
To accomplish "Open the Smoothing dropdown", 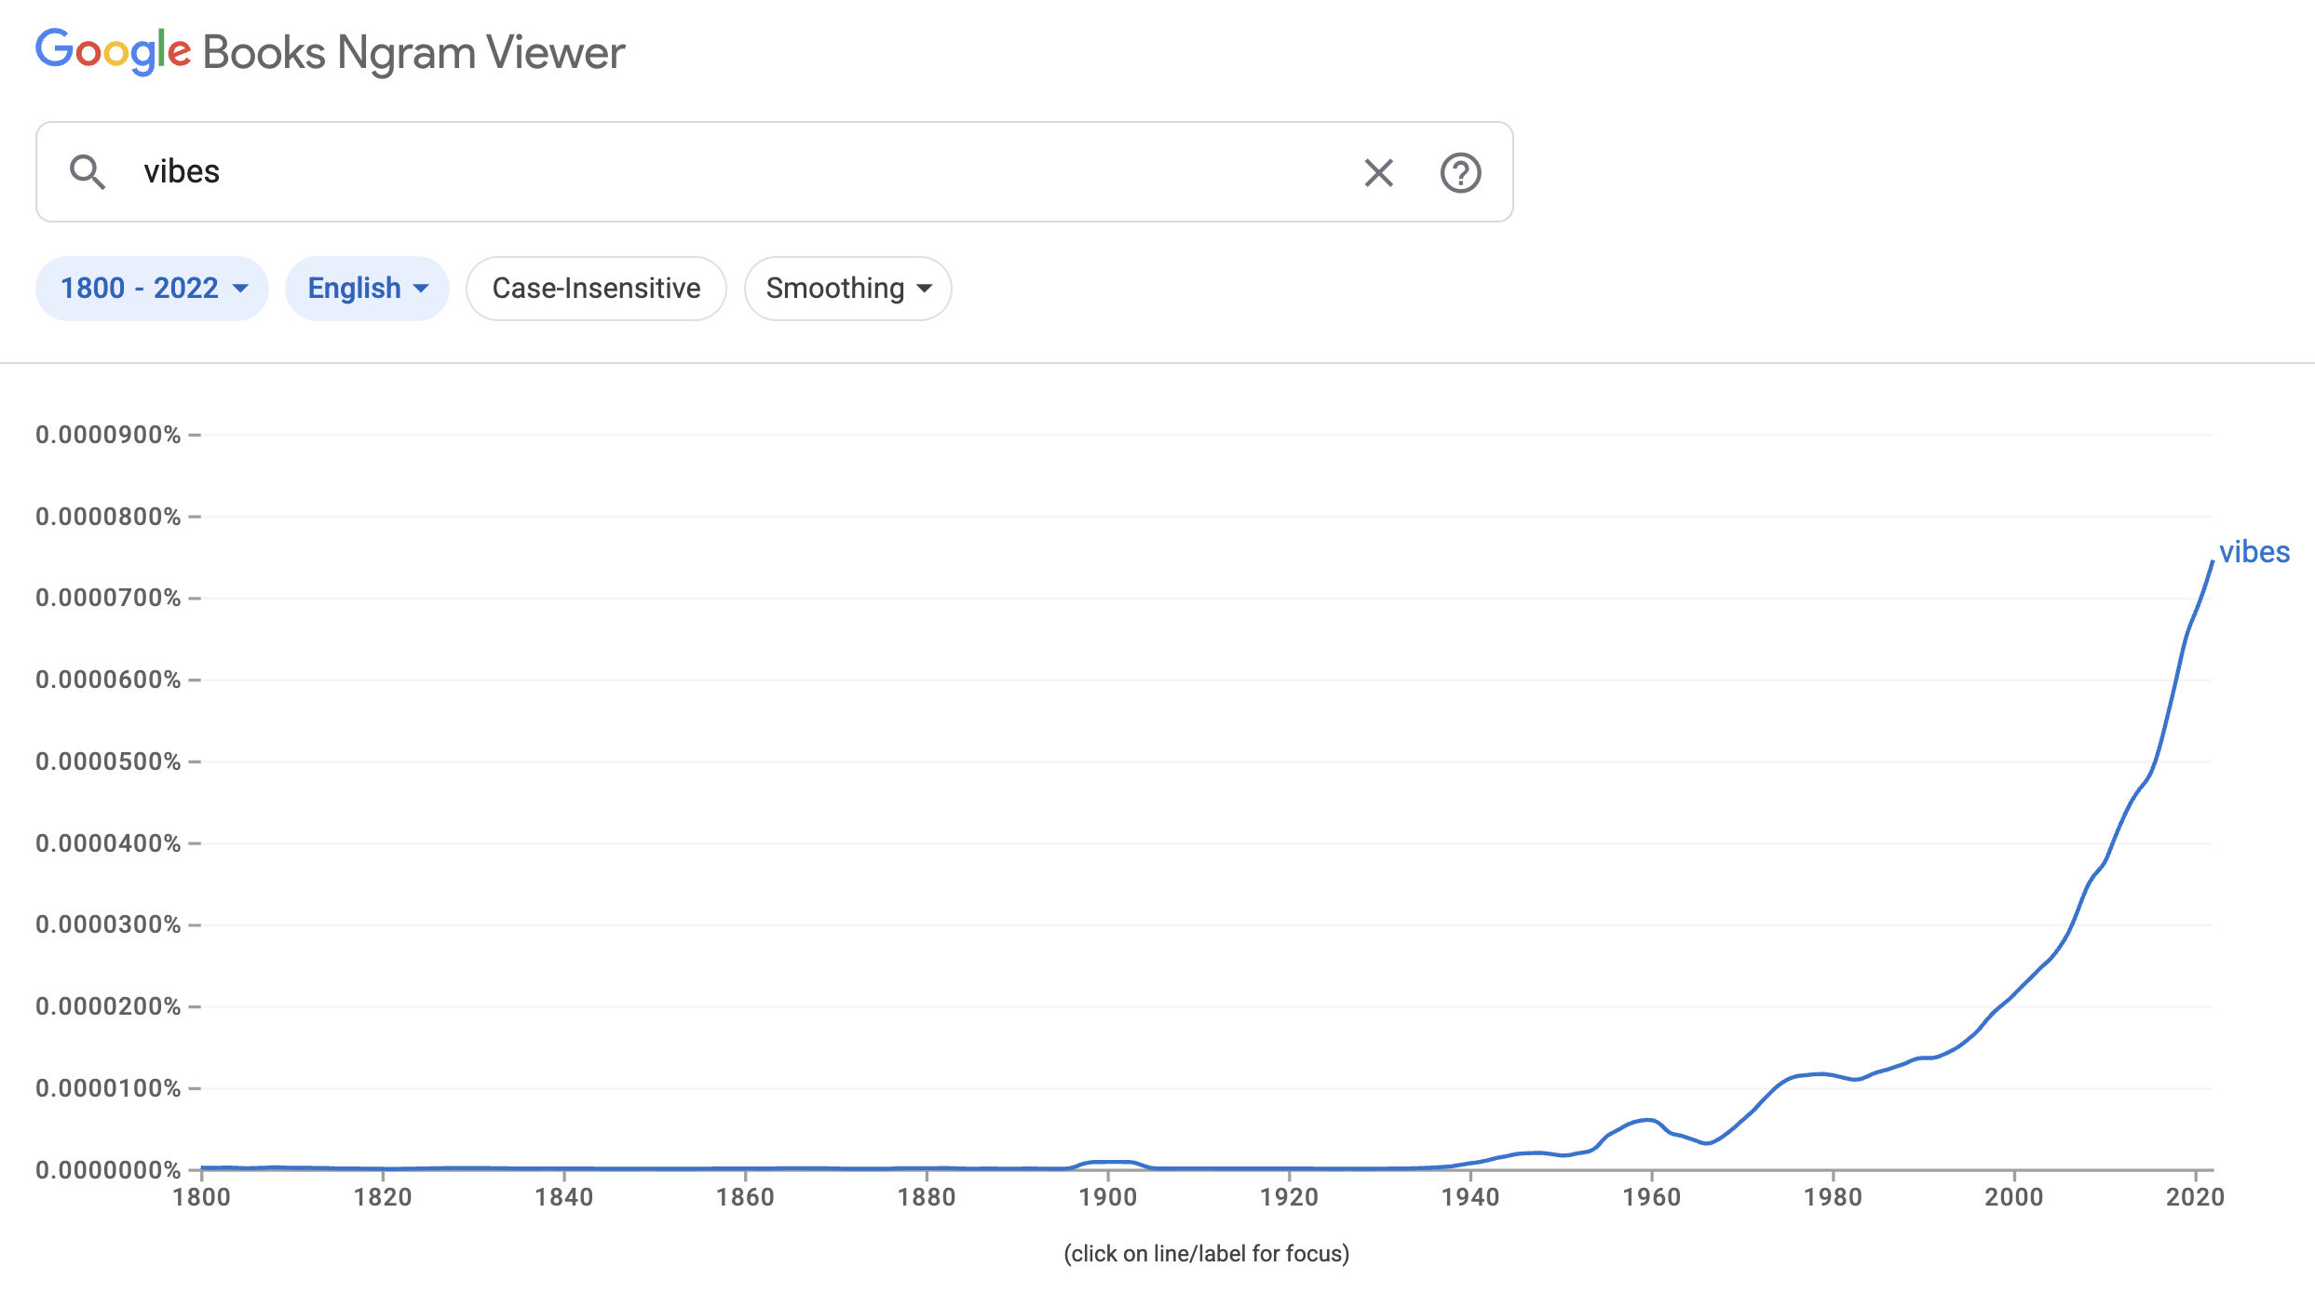I will point(847,289).
